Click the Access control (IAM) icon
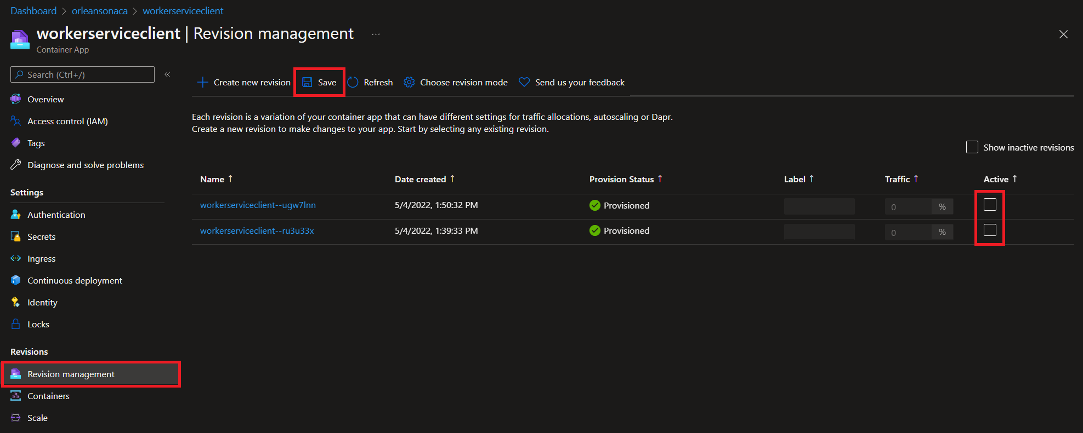 click(x=16, y=121)
